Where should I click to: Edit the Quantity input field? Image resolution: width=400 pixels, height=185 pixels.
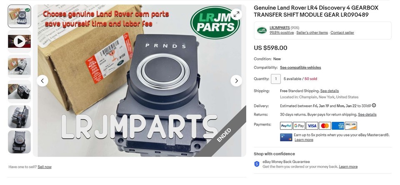(276, 79)
